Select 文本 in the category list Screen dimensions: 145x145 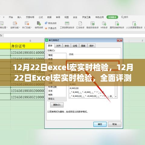[57, 91]
